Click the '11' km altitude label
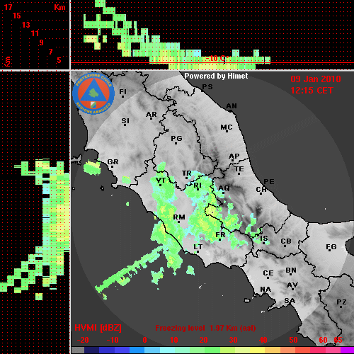 [x=35, y=33]
